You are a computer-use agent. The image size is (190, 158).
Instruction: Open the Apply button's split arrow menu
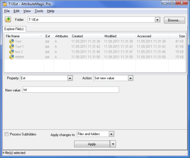pyautogui.click(x=113, y=144)
